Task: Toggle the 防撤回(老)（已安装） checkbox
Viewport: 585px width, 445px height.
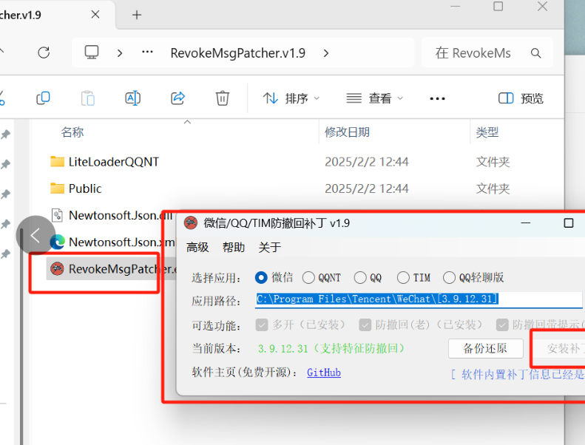Action: click(365, 325)
